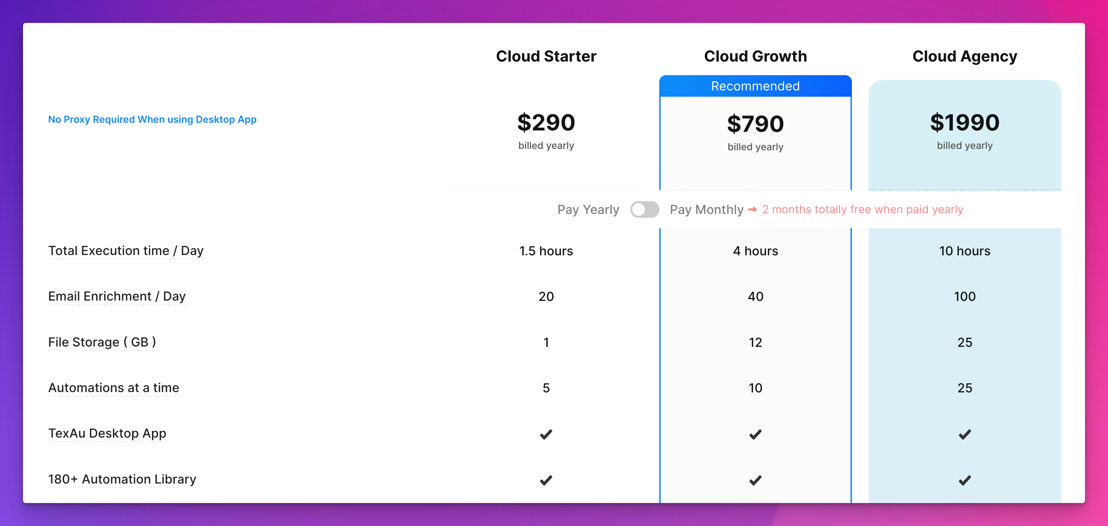Click the red arrow beside Pay Monthly
The width and height of the screenshot is (1108, 526).
point(752,209)
